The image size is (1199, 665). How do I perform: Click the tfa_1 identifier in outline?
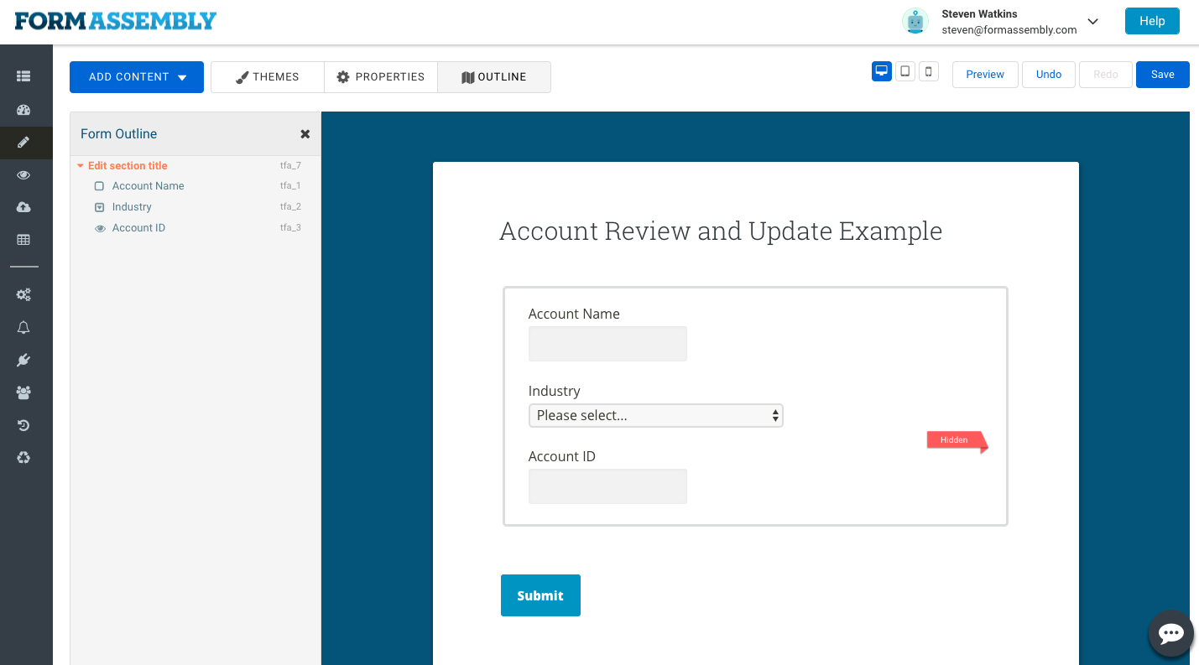[x=290, y=186]
